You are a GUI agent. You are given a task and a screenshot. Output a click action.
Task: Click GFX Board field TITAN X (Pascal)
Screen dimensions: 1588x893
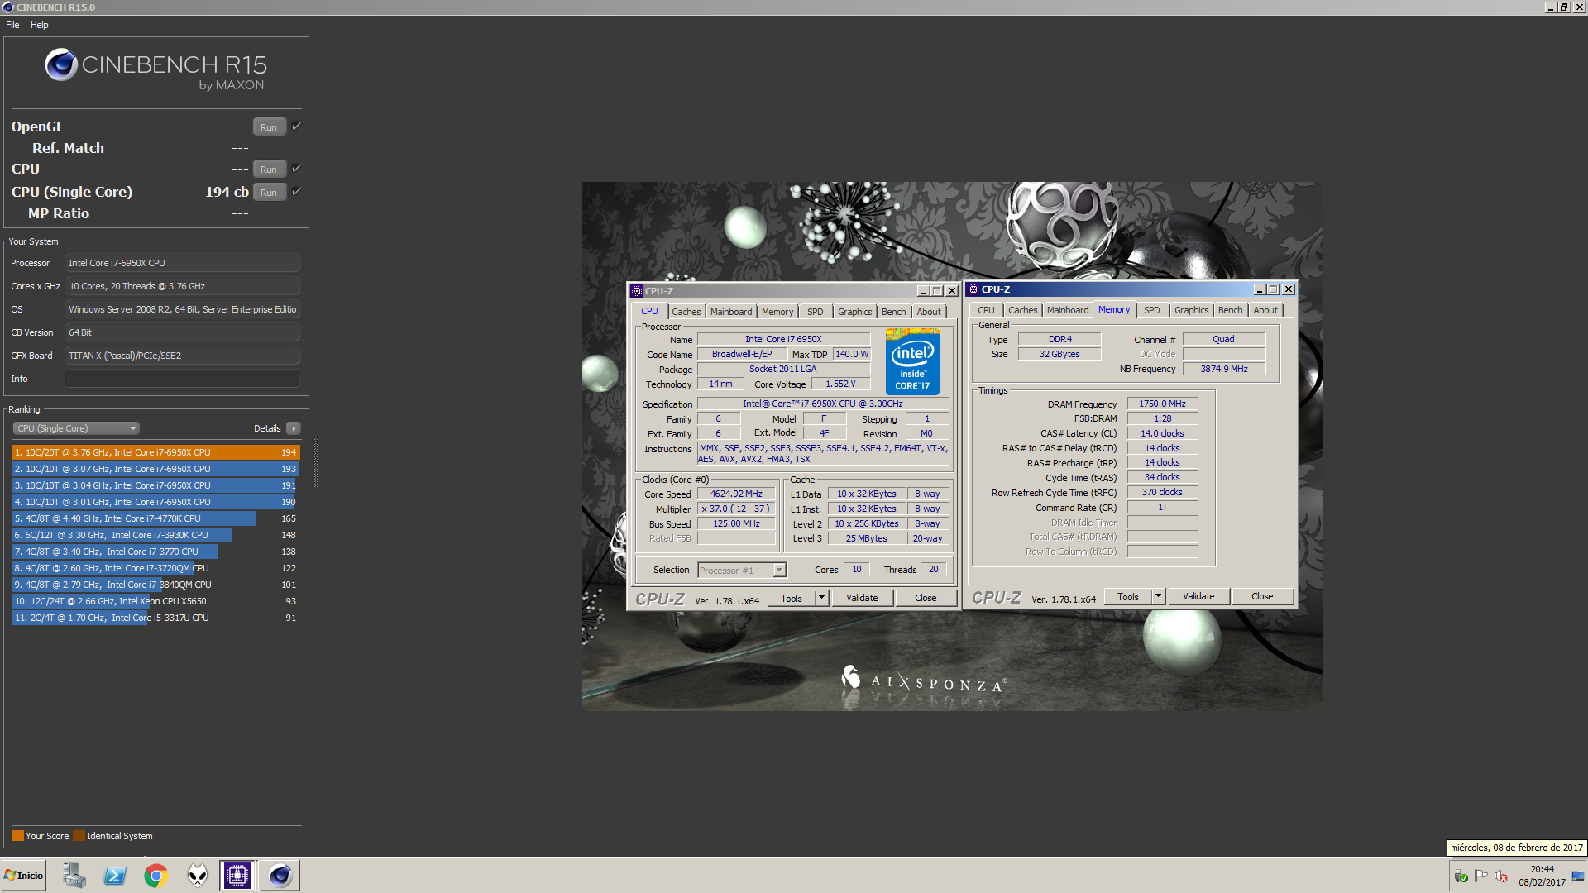coord(183,356)
